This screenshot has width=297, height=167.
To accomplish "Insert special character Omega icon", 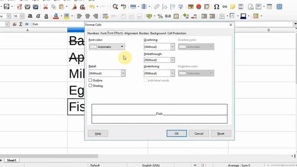I will 217,6.
